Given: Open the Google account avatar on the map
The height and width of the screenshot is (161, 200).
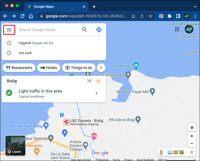Looking at the screenshot, I should [x=189, y=29].
